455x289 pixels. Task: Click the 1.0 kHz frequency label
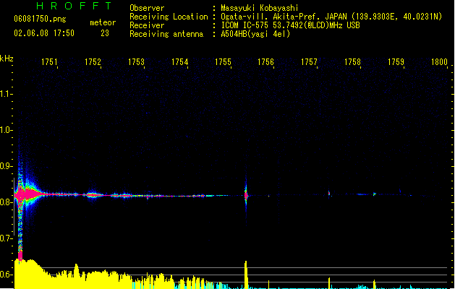click(5, 130)
